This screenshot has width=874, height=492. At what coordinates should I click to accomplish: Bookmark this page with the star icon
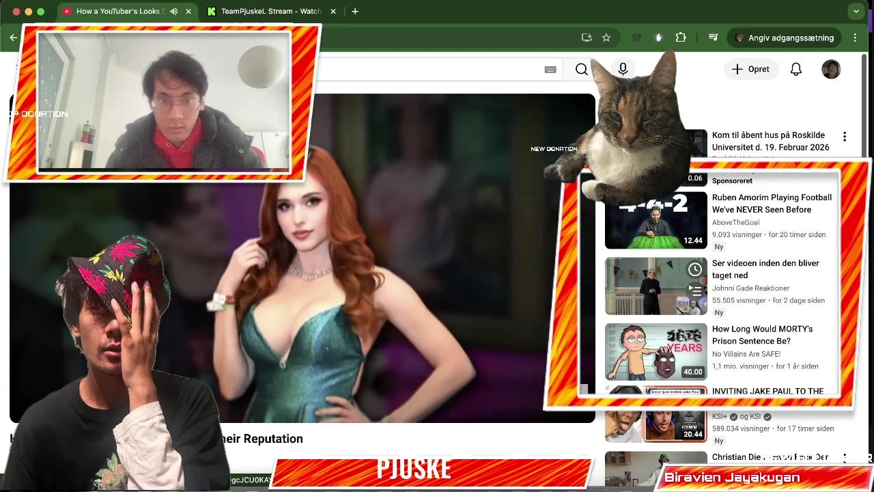pyautogui.click(x=606, y=38)
